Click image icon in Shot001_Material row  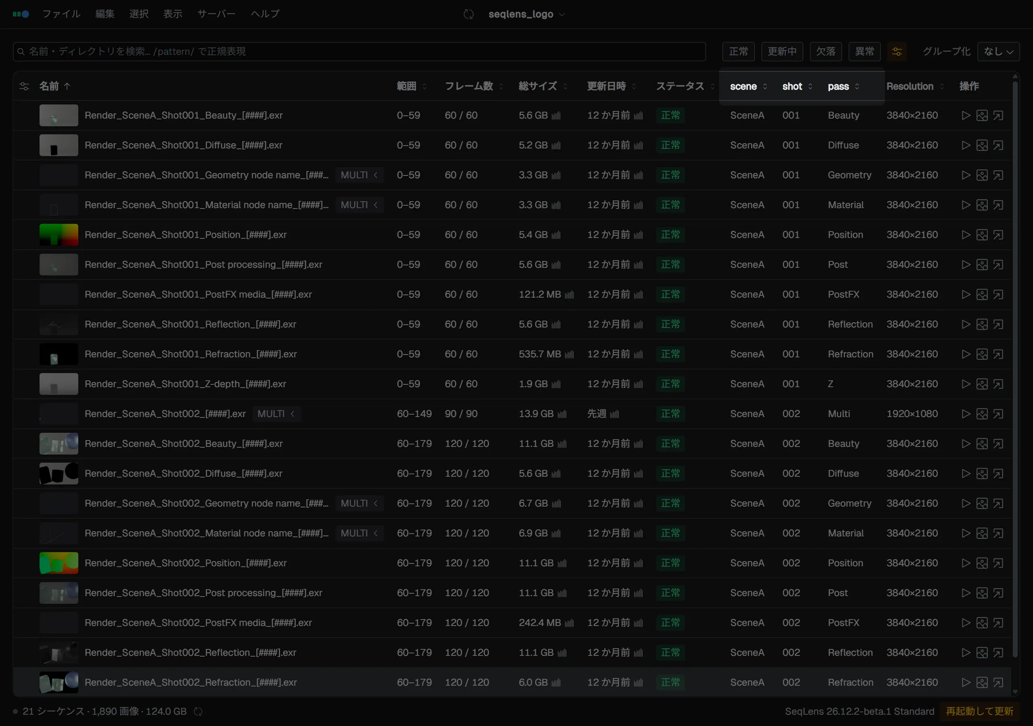tap(982, 205)
